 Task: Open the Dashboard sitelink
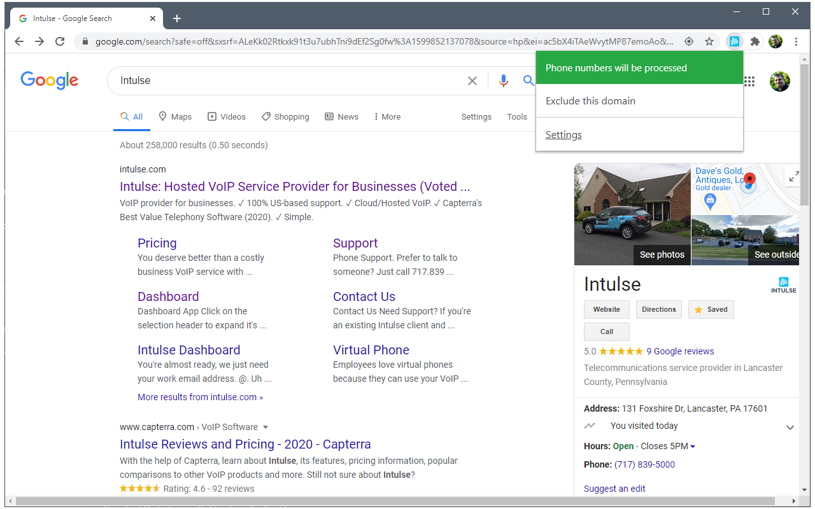[x=168, y=296]
